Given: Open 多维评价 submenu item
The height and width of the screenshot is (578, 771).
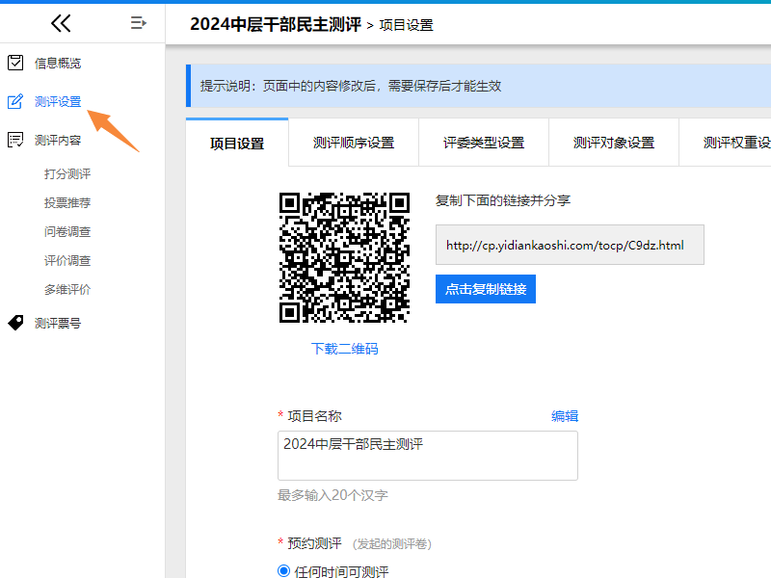Looking at the screenshot, I should 67,290.
